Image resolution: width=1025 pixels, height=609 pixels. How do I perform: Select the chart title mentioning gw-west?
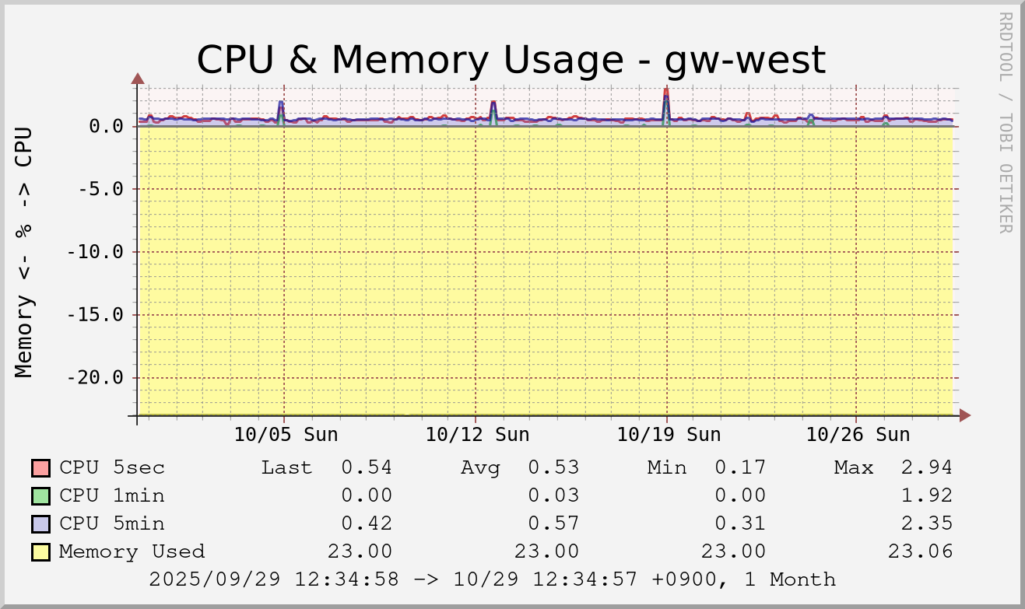pos(511,60)
